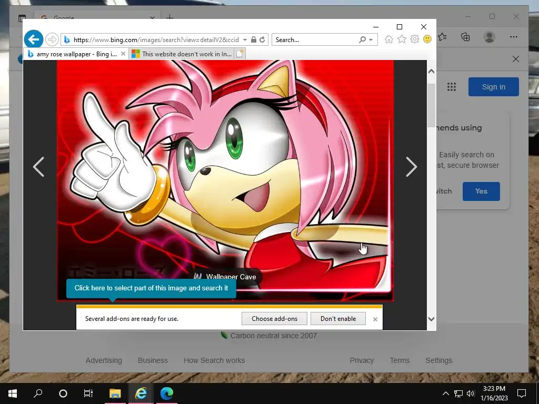The image size is (539, 404).
Task: Click Carbon neutral since 2007 link
Action: 268,336
